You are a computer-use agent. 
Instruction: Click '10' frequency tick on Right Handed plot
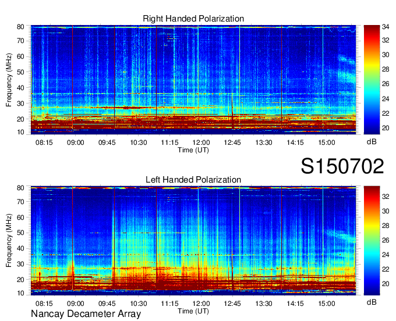point(20,132)
